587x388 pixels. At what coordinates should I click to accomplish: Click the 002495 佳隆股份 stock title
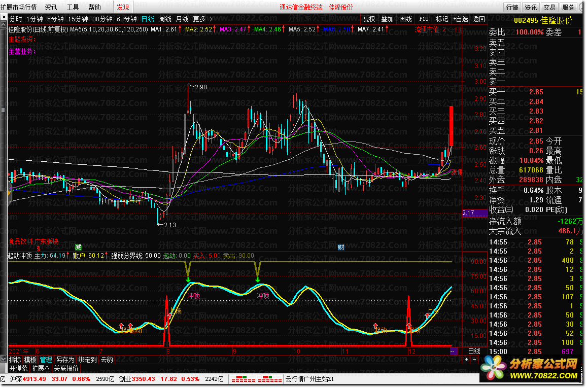pos(543,21)
